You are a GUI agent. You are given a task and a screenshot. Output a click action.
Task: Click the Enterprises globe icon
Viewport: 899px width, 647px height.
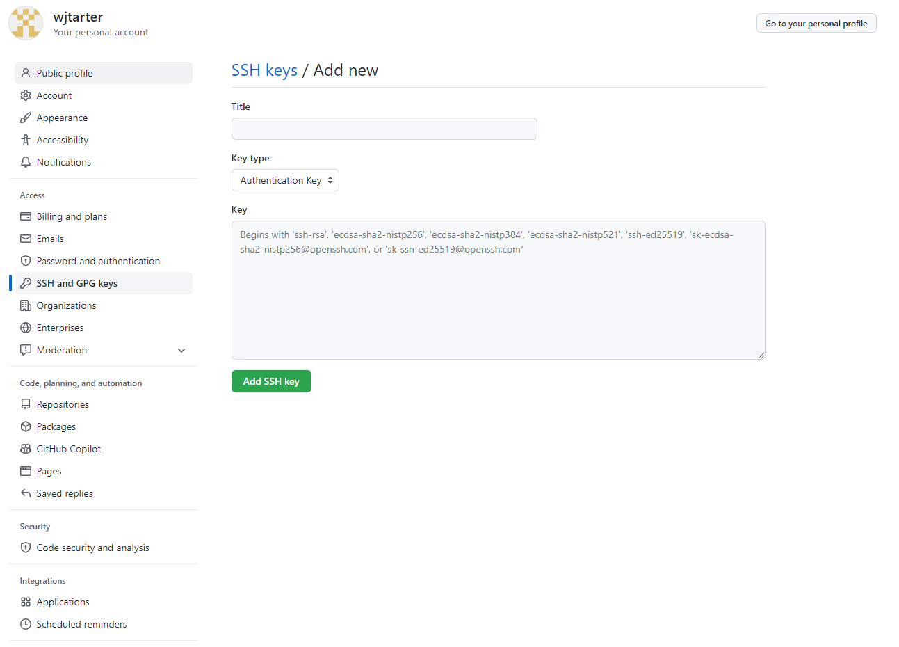pyautogui.click(x=26, y=328)
